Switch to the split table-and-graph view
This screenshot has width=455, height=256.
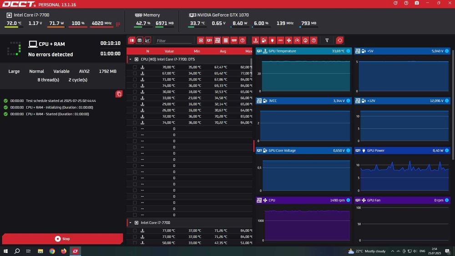(x=132, y=40)
